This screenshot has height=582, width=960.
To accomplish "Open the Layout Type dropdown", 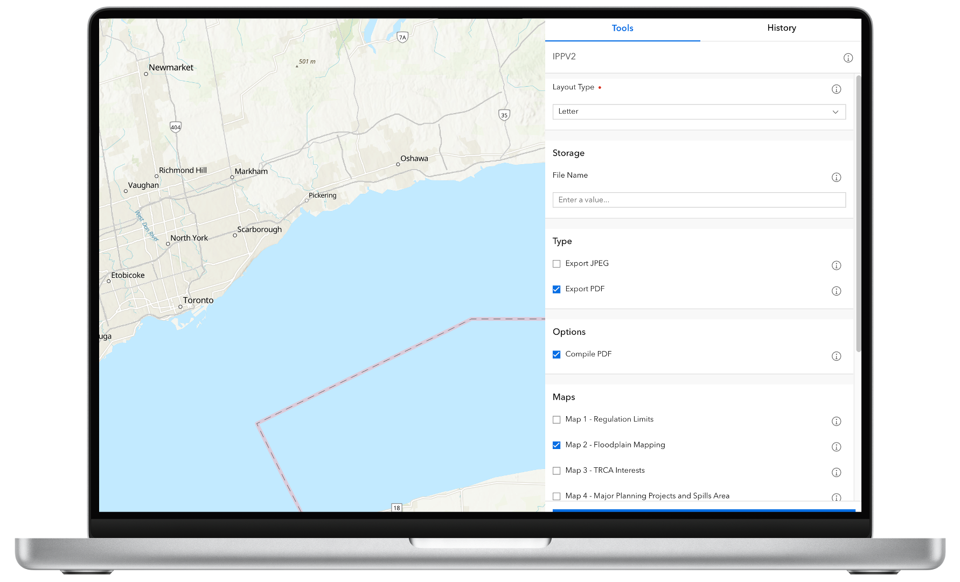I will point(699,111).
